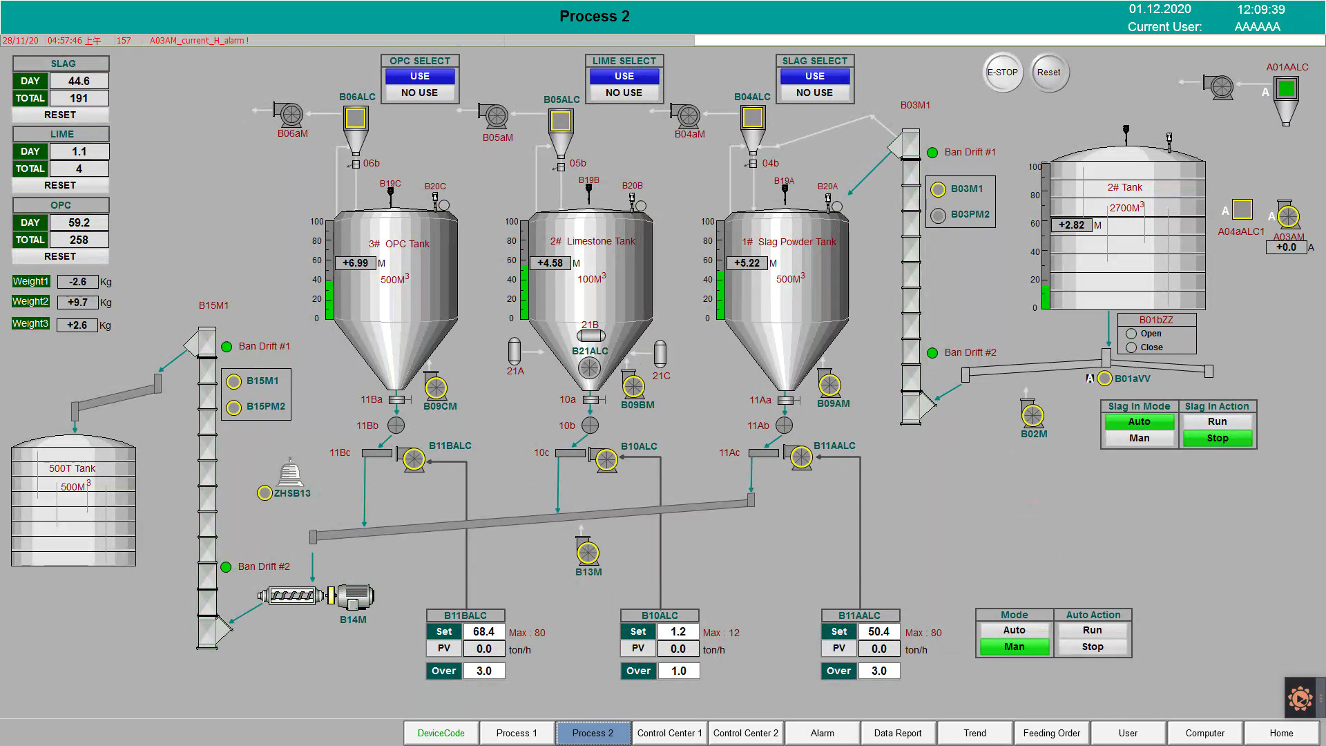Open the Alarm tab
This screenshot has width=1326, height=746.
tap(822, 733)
